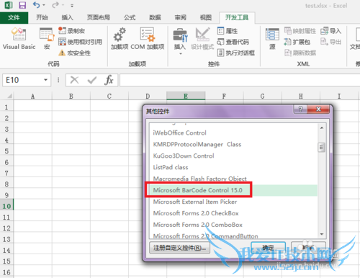360x278 pixels.
Task: Open Add-ins (加载项) gear icon
Action: 120,38
